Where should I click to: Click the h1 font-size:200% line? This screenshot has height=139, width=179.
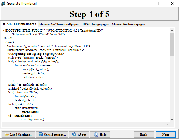tap(23, 92)
